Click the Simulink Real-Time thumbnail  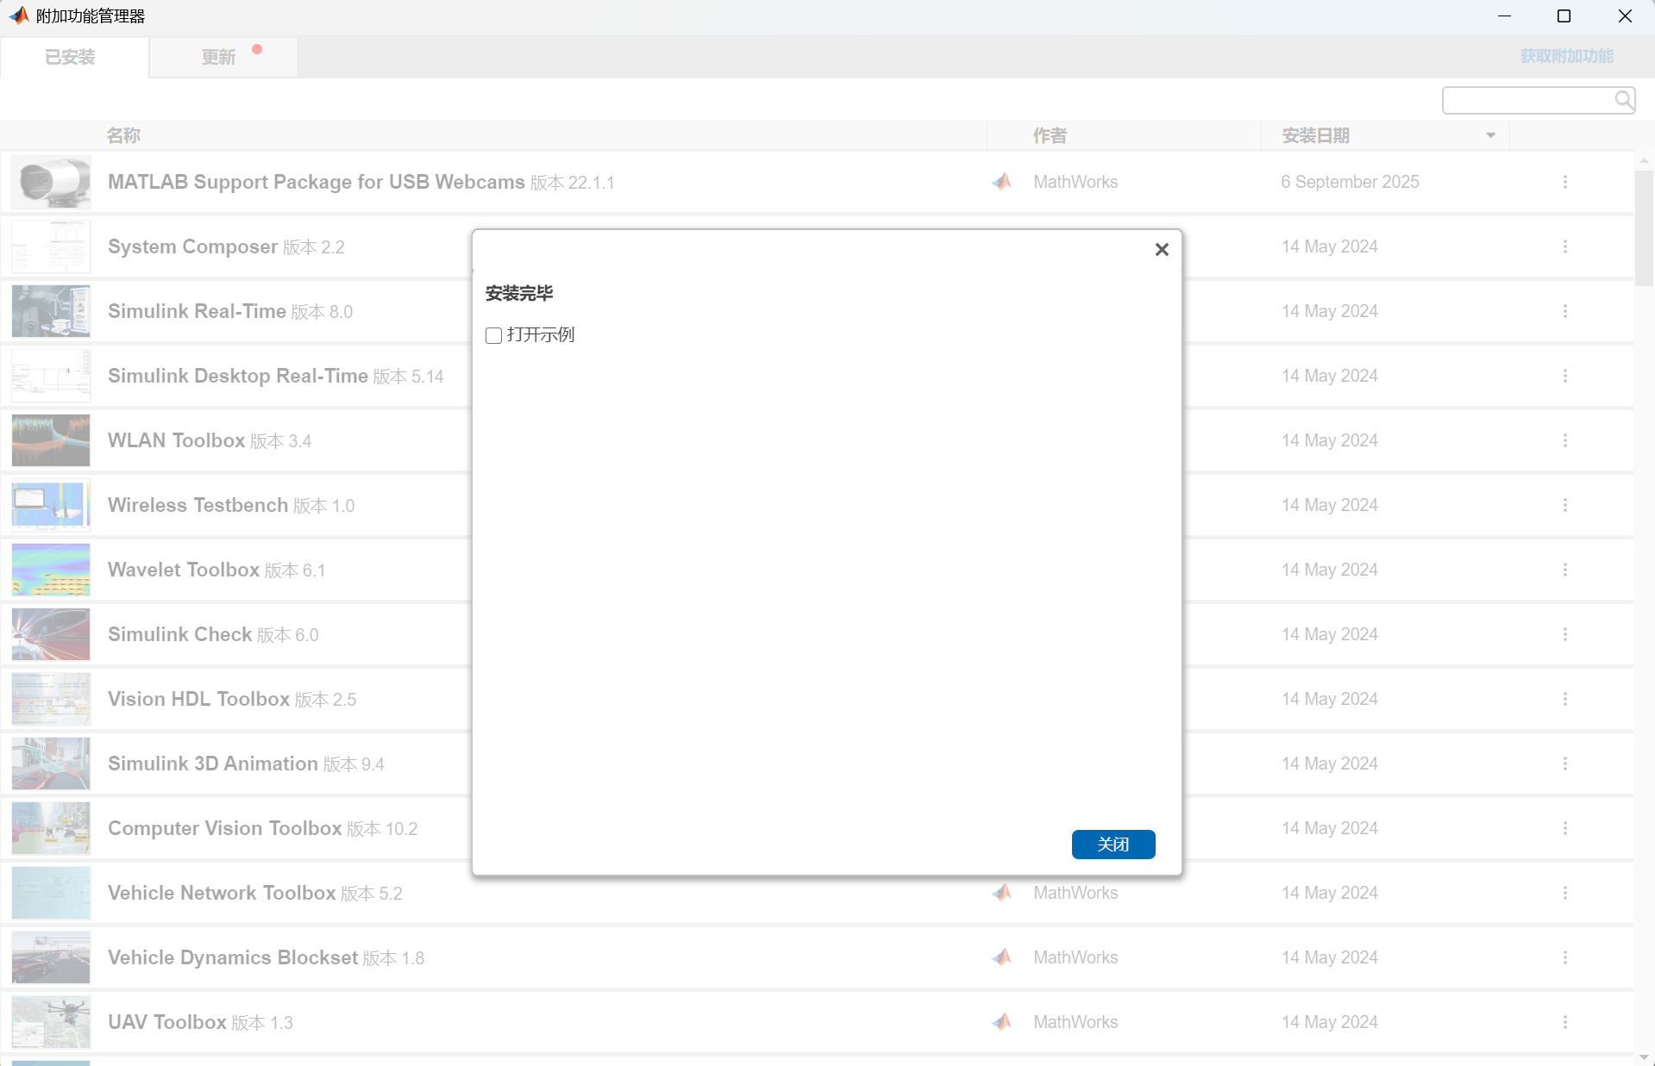tap(51, 311)
